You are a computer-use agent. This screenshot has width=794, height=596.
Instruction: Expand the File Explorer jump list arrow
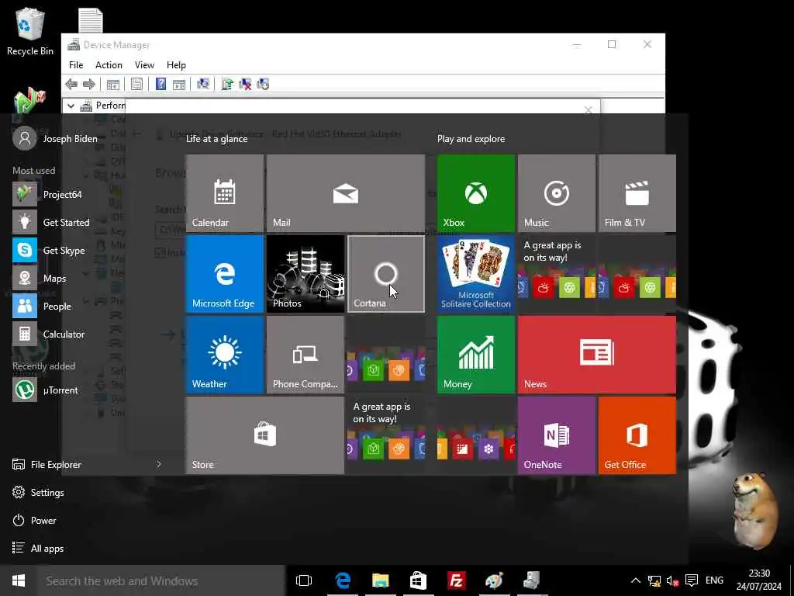coord(159,464)
